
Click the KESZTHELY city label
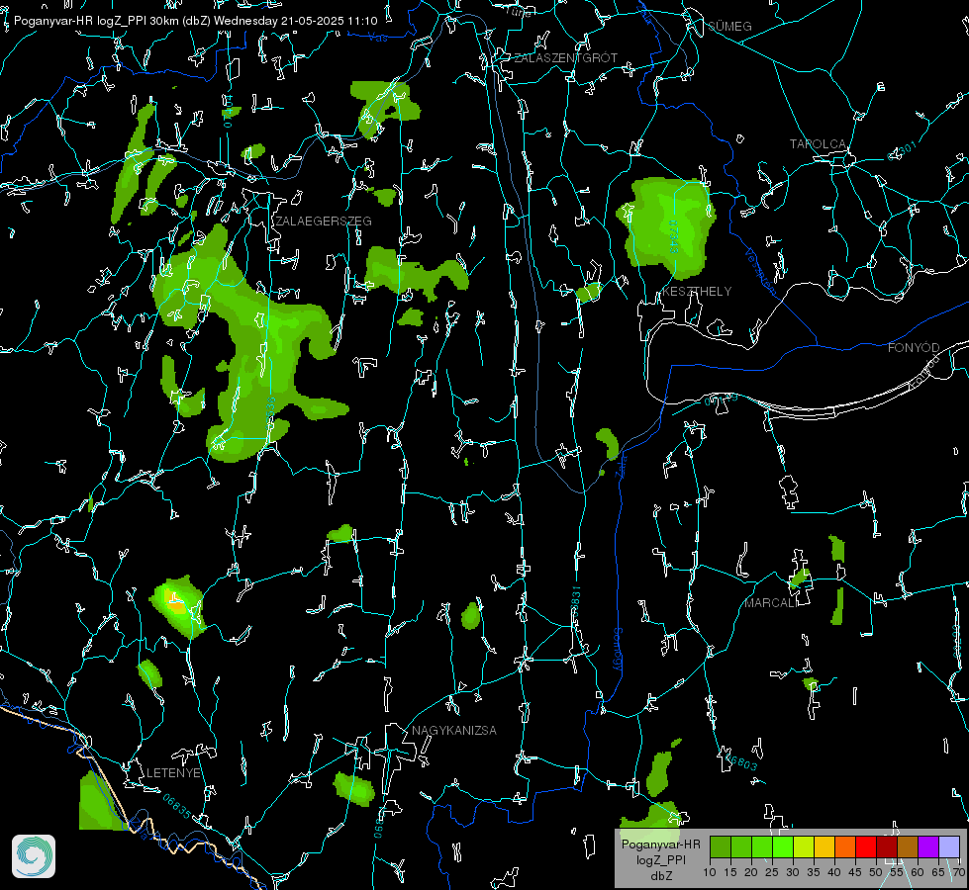(697, 291)
